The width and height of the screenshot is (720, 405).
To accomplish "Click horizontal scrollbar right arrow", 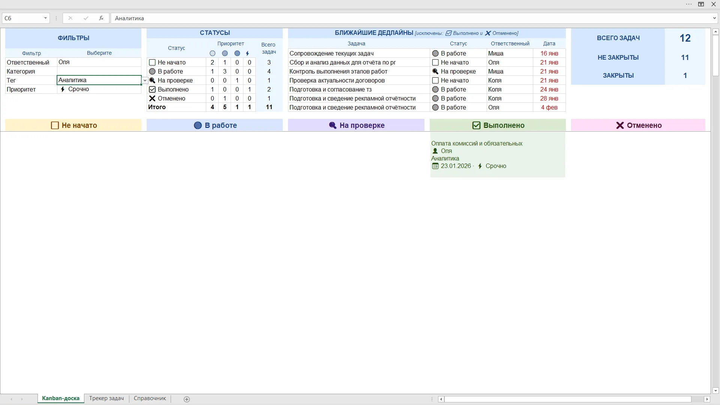I will (x=707, y=399).
